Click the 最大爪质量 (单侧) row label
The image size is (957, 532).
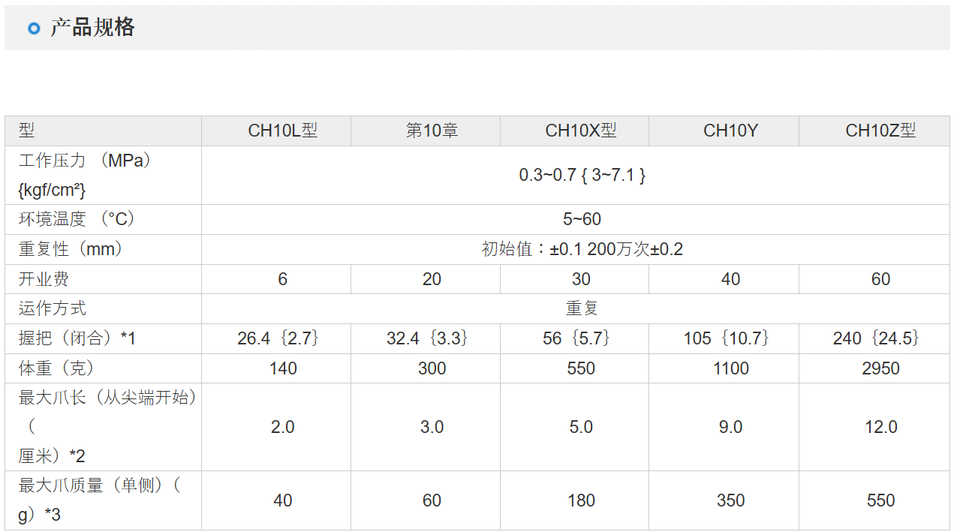click(99, 486)
